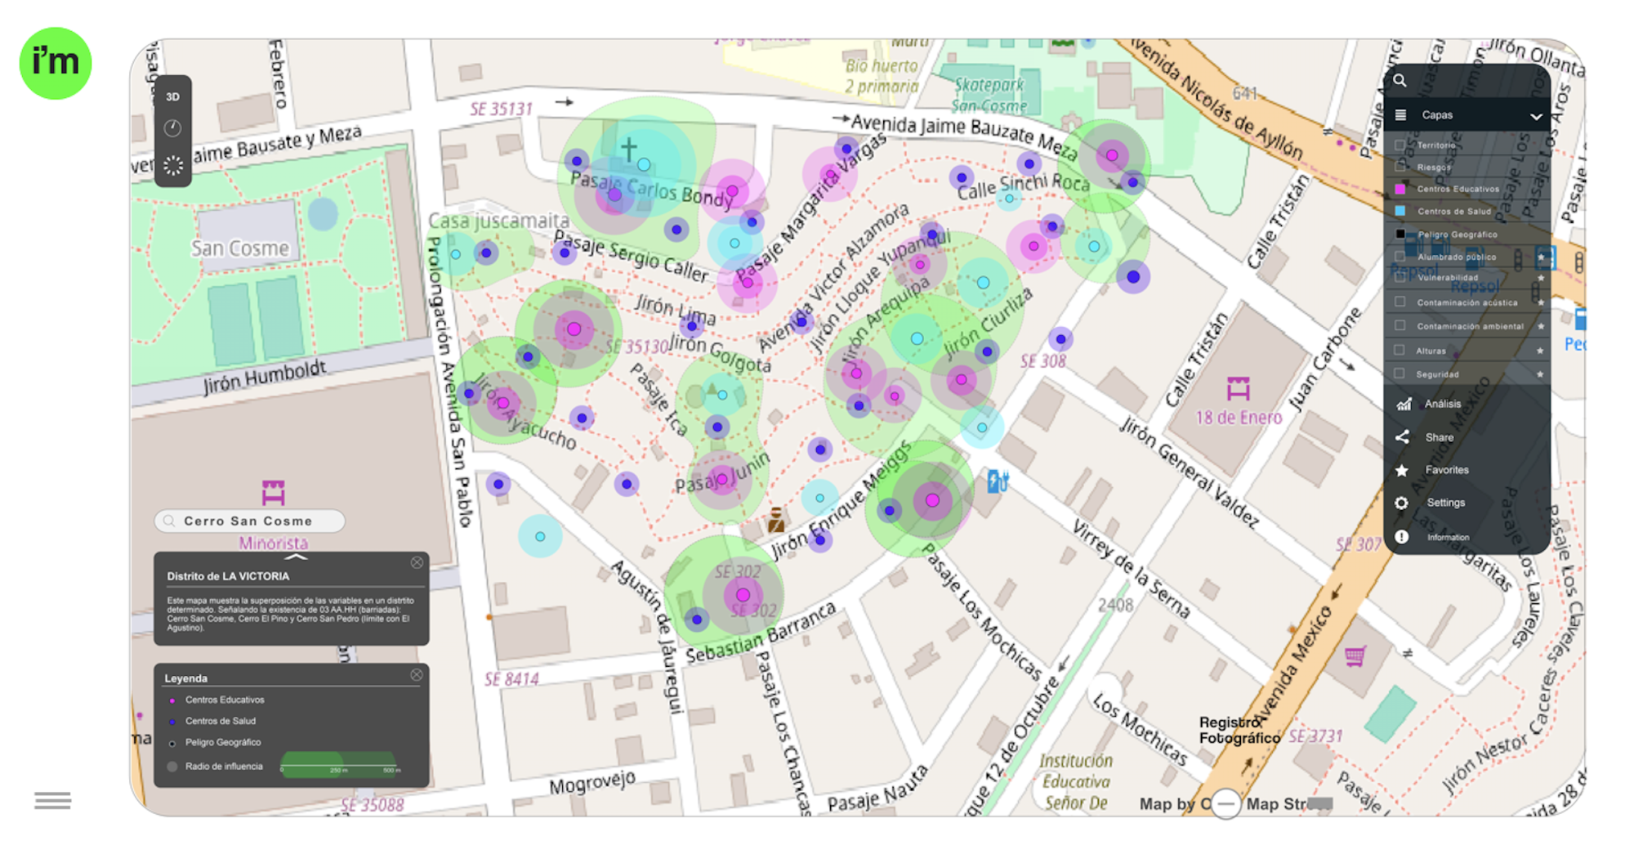
Task: Click the Skatepark San Cosme map label
Action: (989, 95)
